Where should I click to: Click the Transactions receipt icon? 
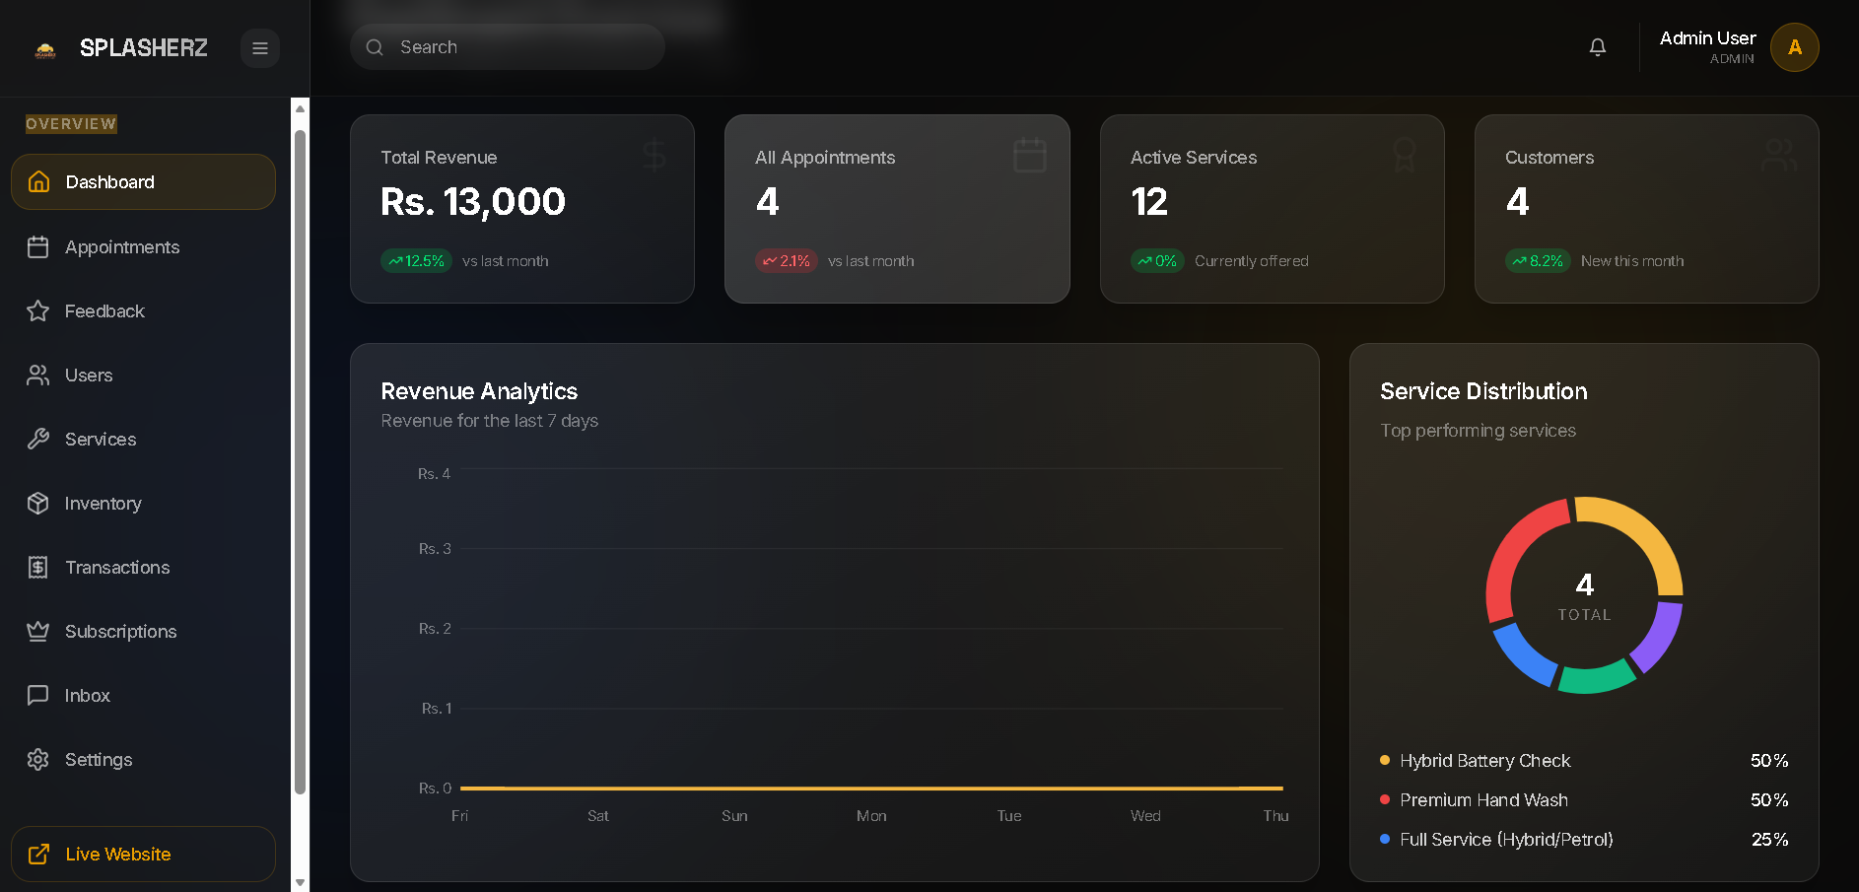(38, 568)
